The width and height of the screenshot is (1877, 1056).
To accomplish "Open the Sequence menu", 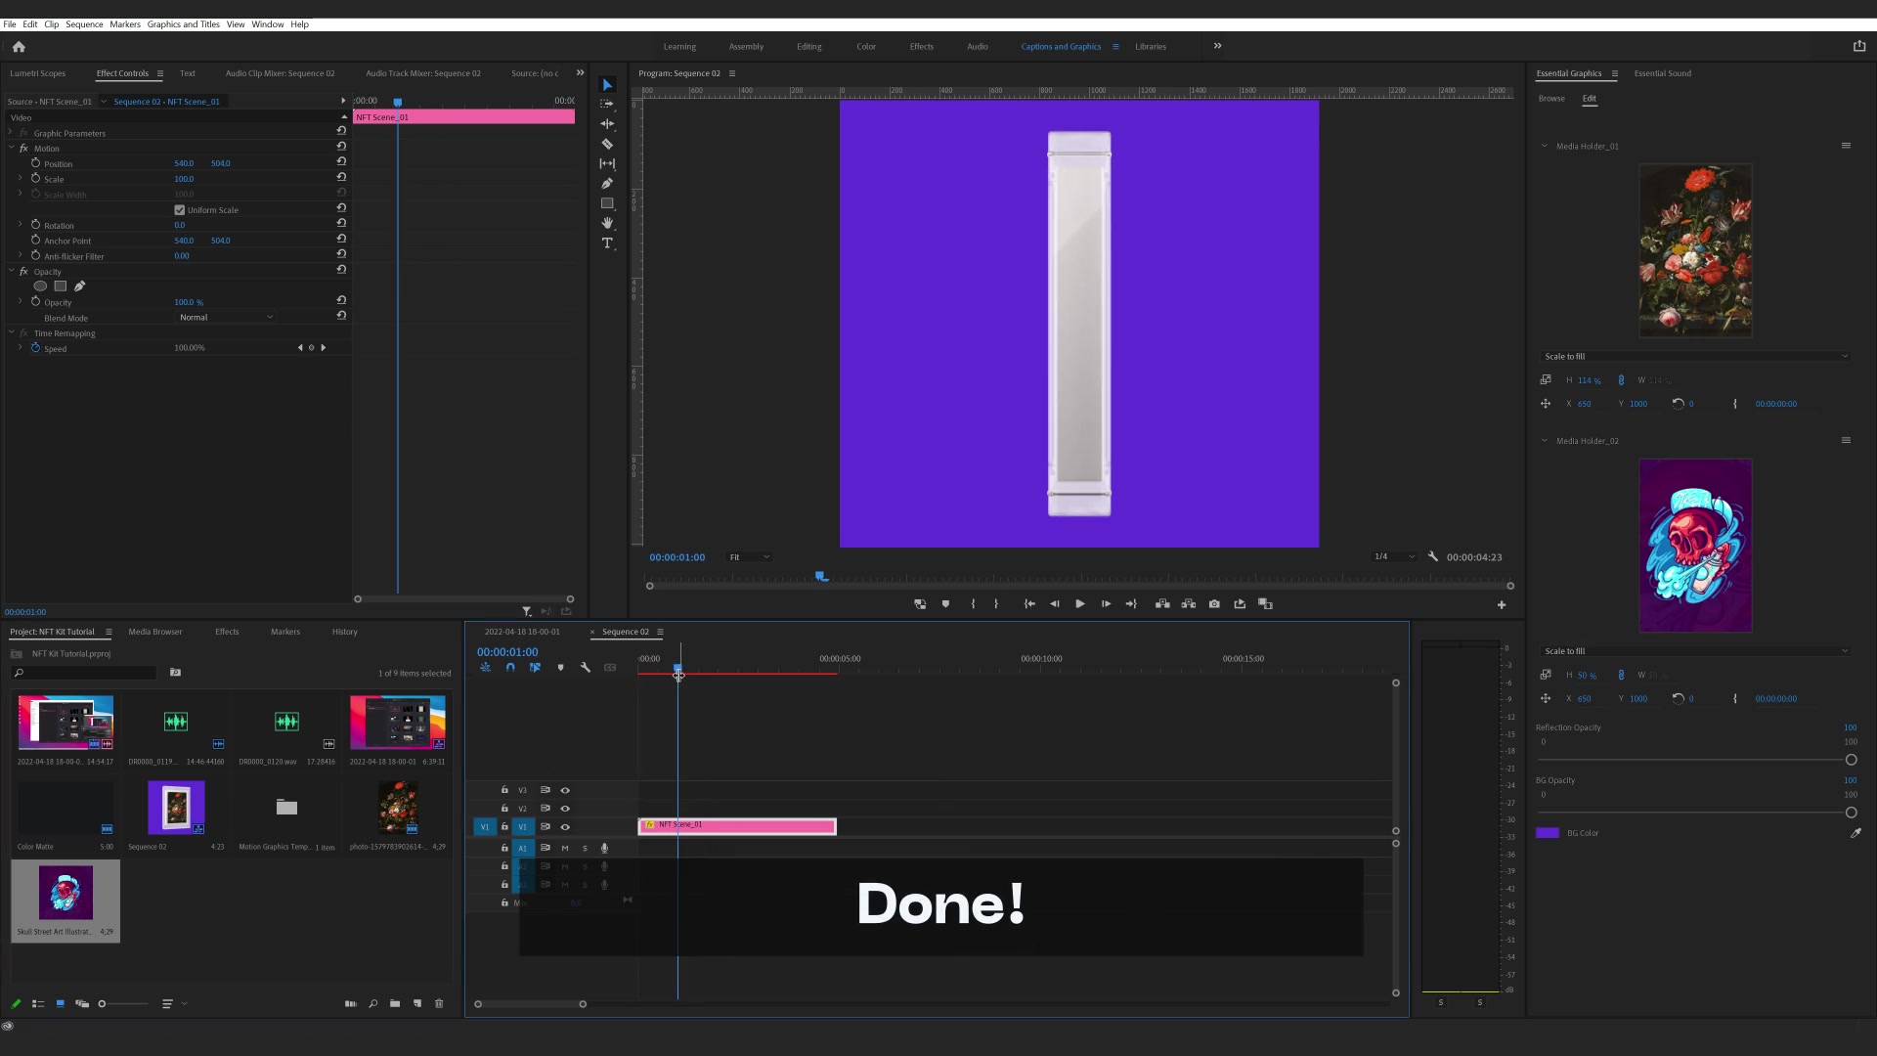I will point(84,24).
